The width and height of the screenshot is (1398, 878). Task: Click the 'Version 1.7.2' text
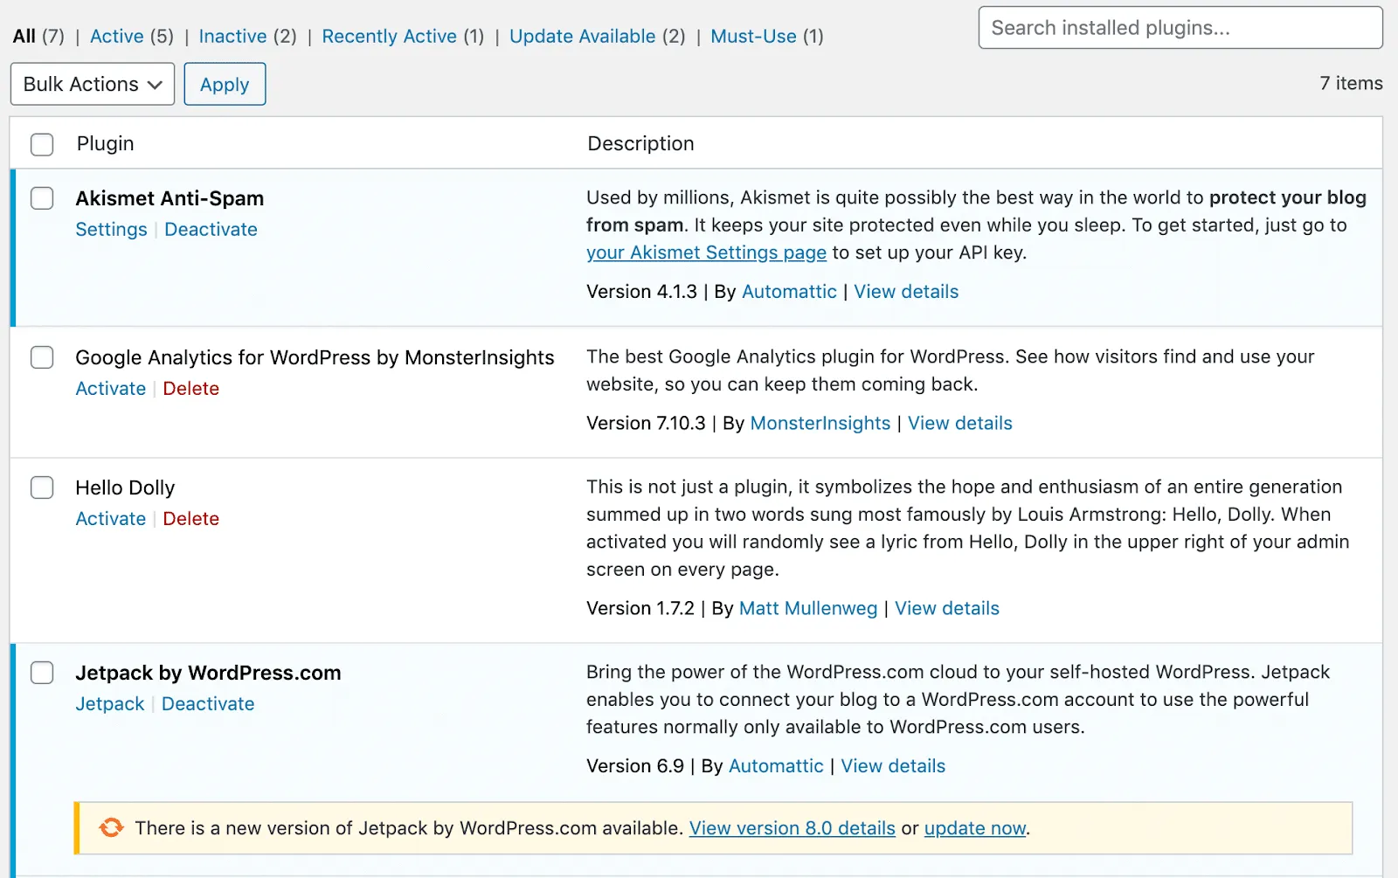(x=640, y=608)
